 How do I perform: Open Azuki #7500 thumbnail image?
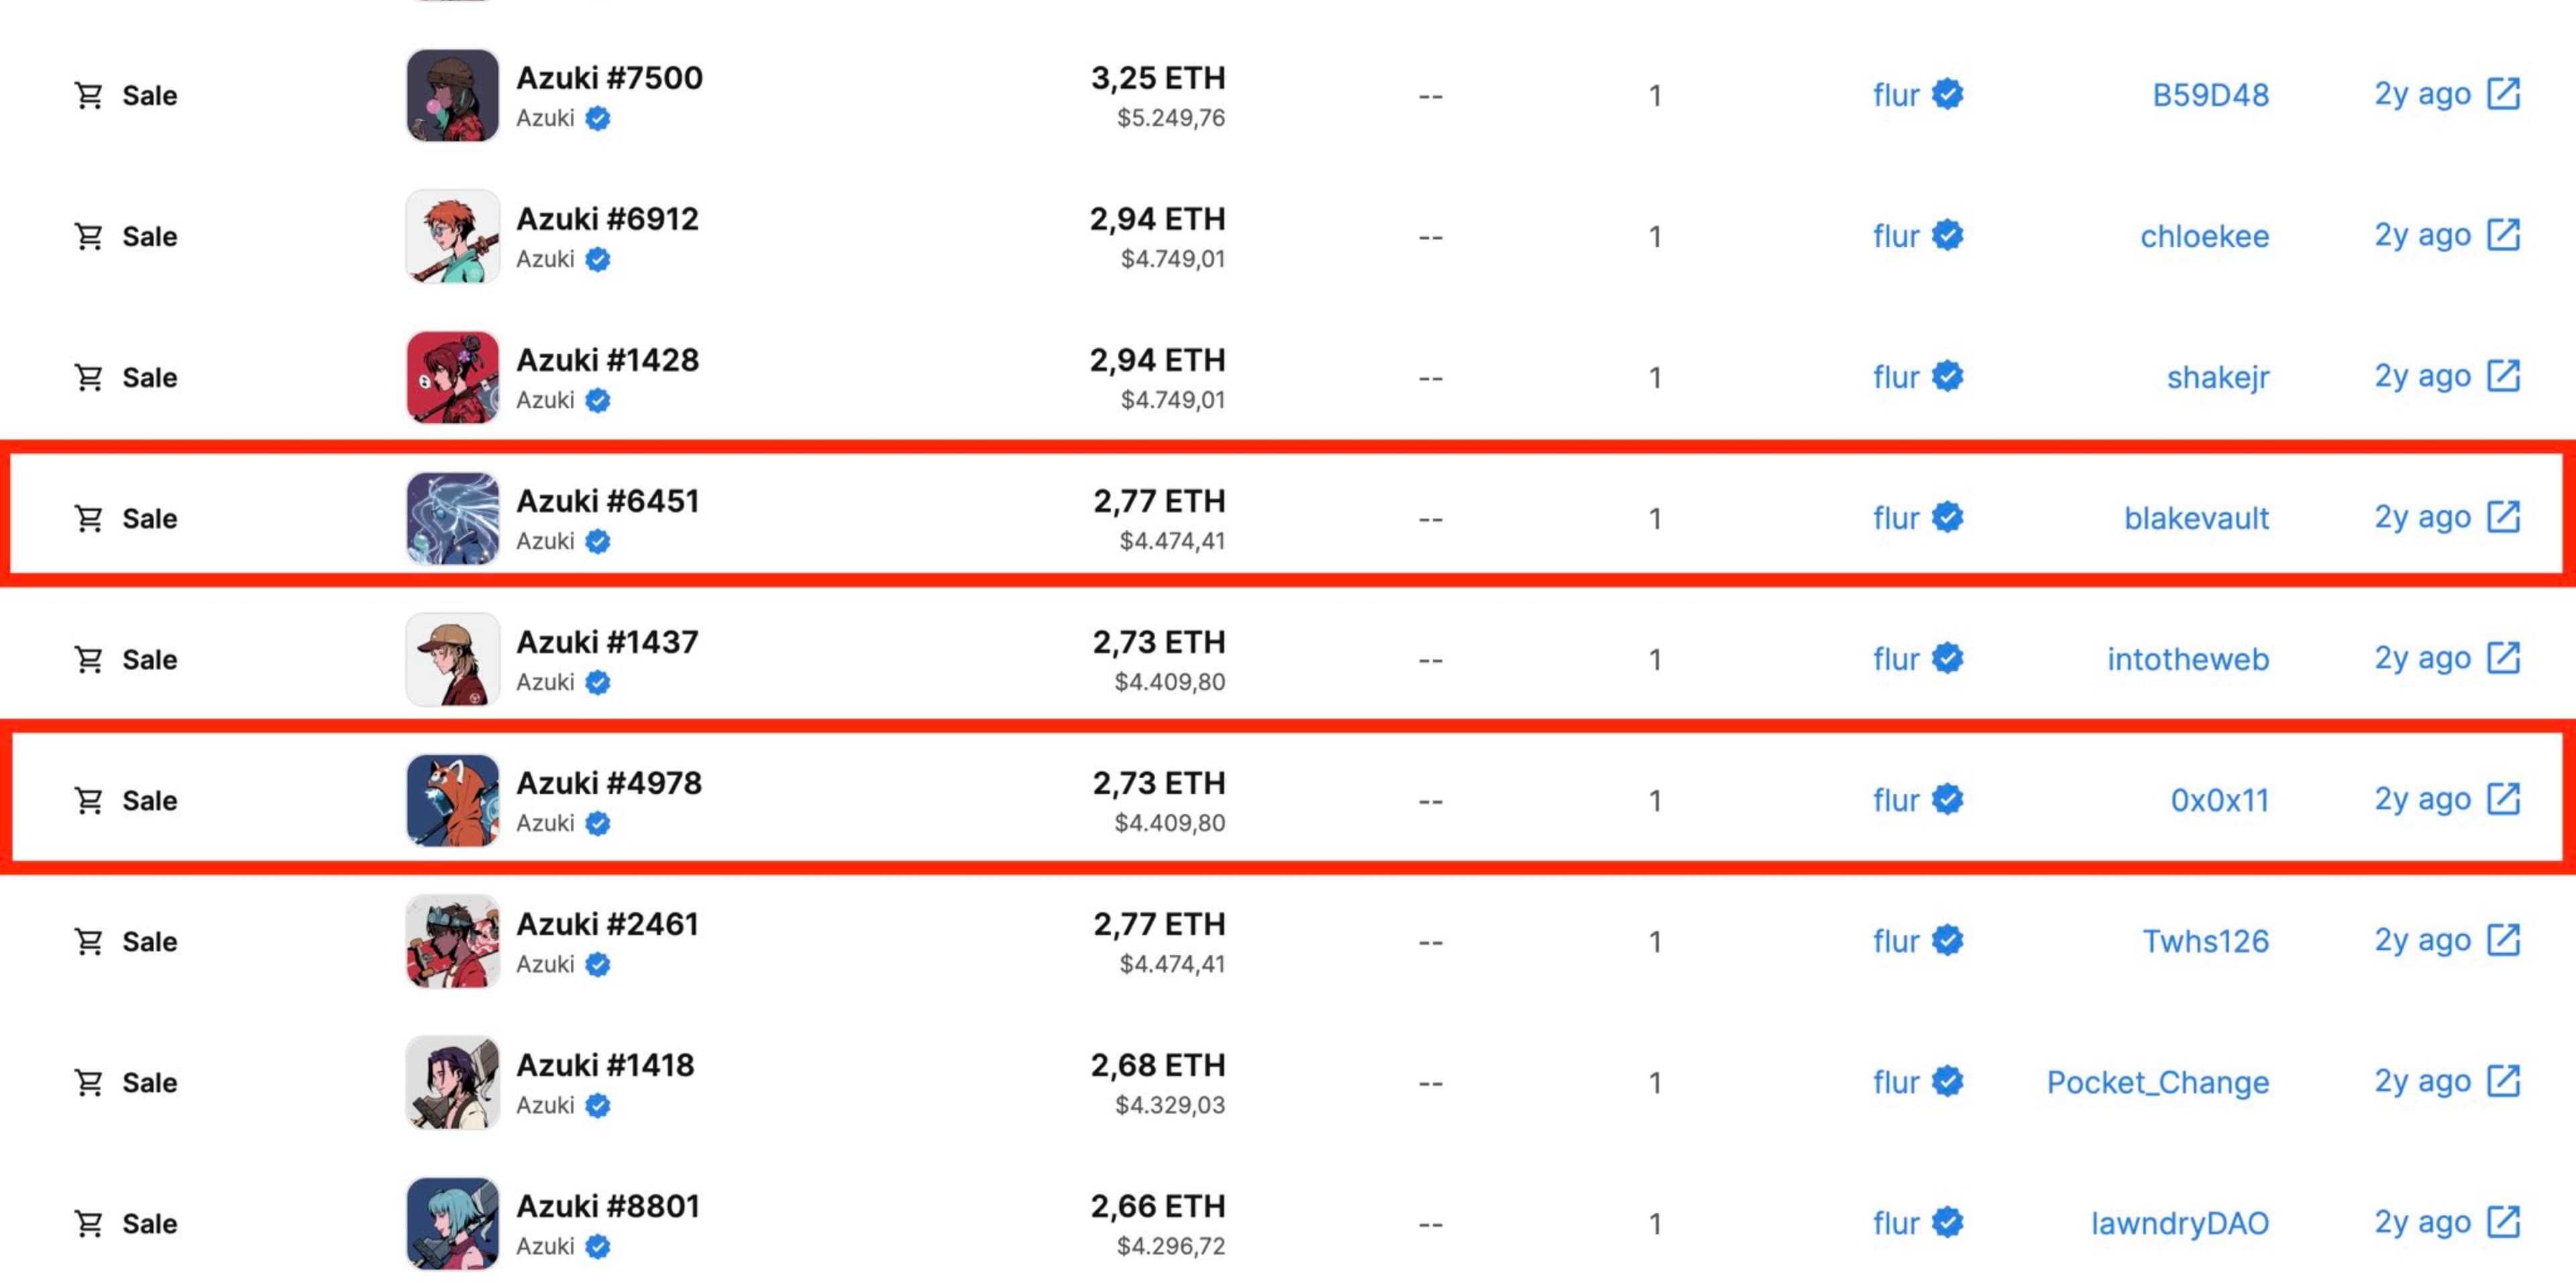point(452,95)
